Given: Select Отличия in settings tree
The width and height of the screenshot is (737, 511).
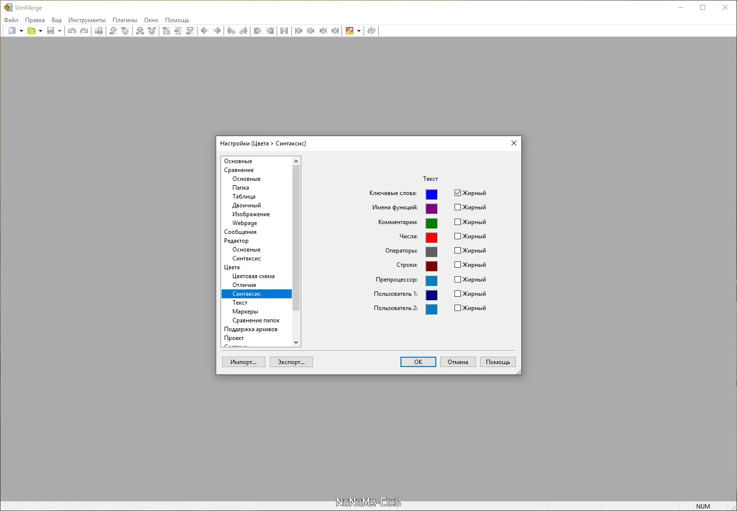Looking at the screenshot, I should pos(244,285).
